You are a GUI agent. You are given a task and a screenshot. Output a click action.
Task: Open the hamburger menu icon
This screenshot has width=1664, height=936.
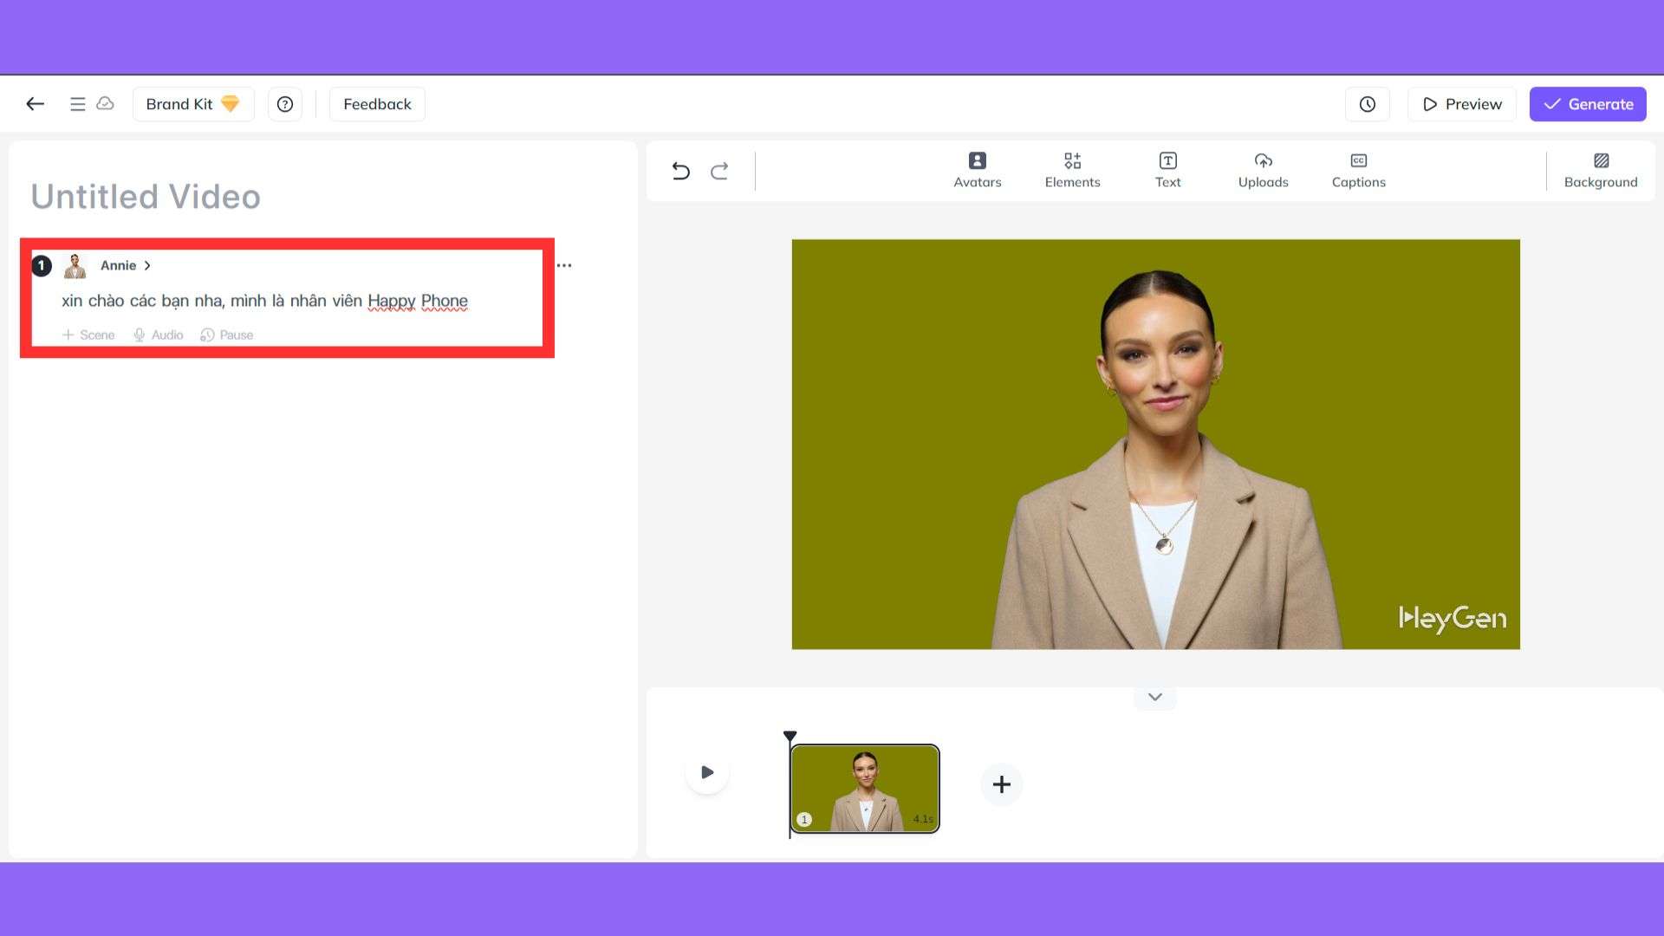[77, 104]
